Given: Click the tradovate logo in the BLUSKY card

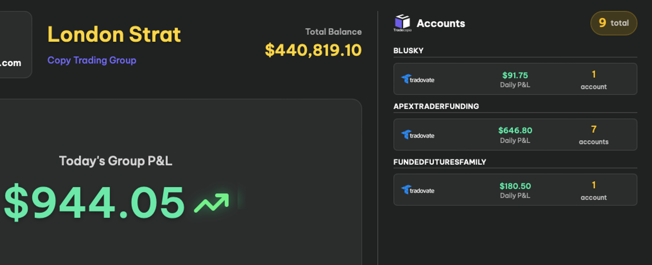Looking at the screenshot, I should click(x=418, y=79).
